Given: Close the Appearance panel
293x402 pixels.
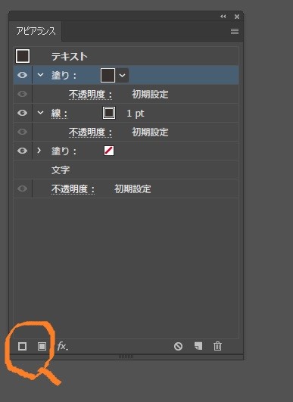Looking at the screenshot, I should [x=237, y=17].
